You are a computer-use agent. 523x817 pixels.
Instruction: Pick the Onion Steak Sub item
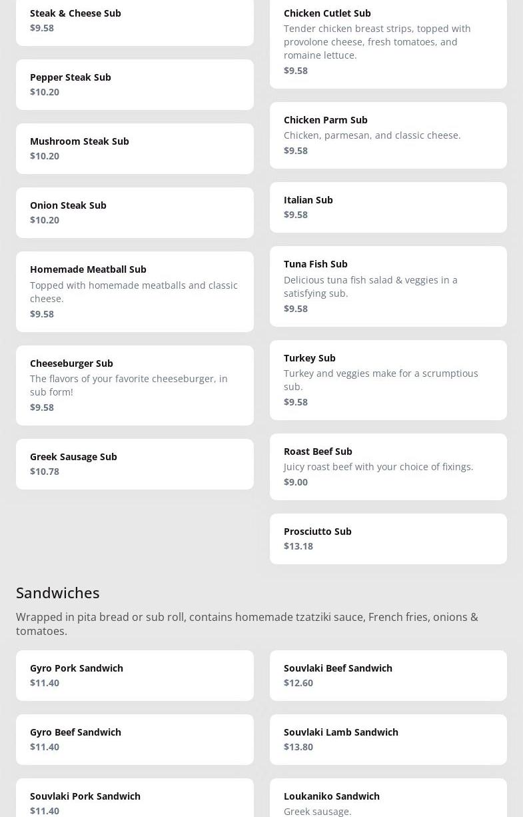(135, 213)
